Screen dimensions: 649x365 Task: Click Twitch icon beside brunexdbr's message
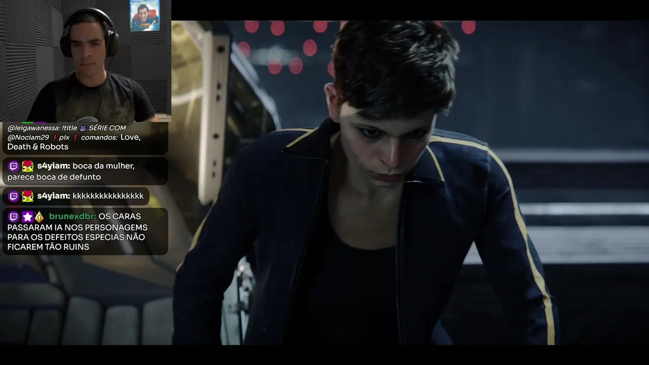click(x=14, y=216)
